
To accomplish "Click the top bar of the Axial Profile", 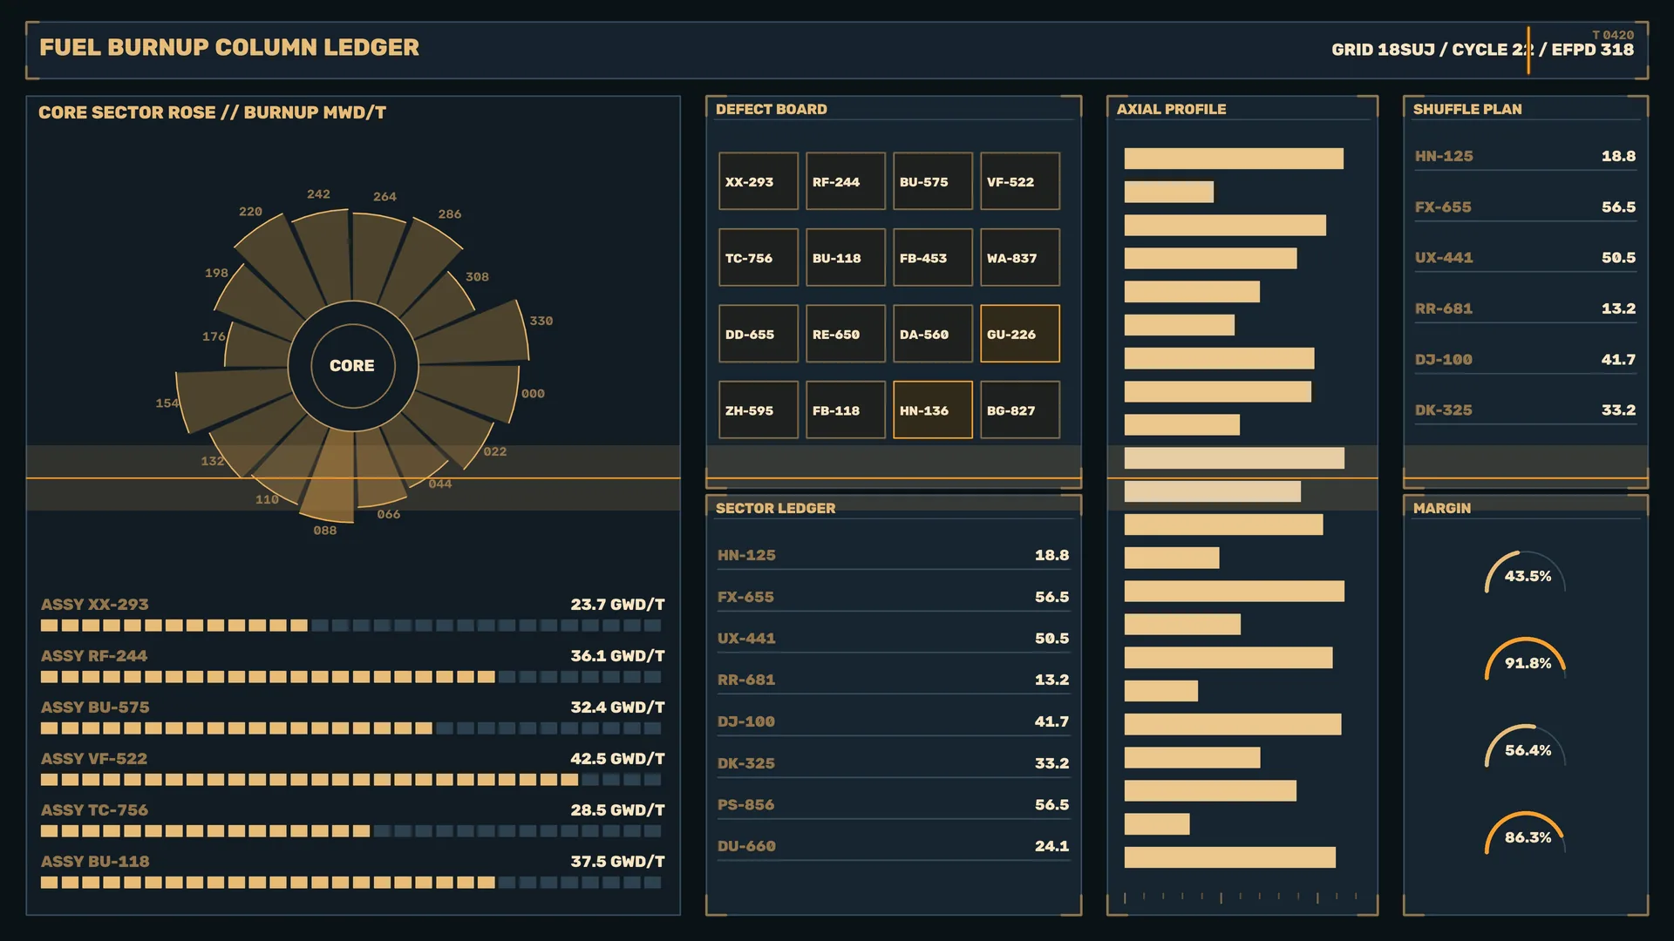I will click(1234, 159).
